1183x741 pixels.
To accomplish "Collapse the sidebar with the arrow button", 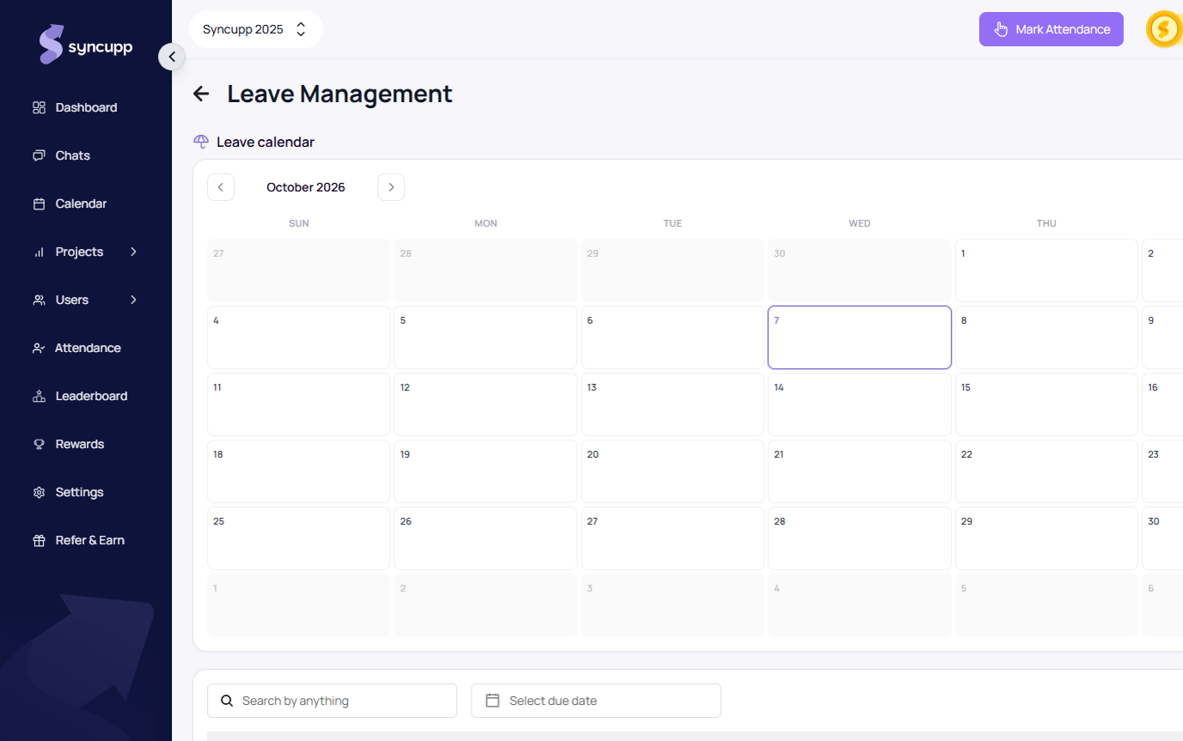I will click(x=172, y=57).
